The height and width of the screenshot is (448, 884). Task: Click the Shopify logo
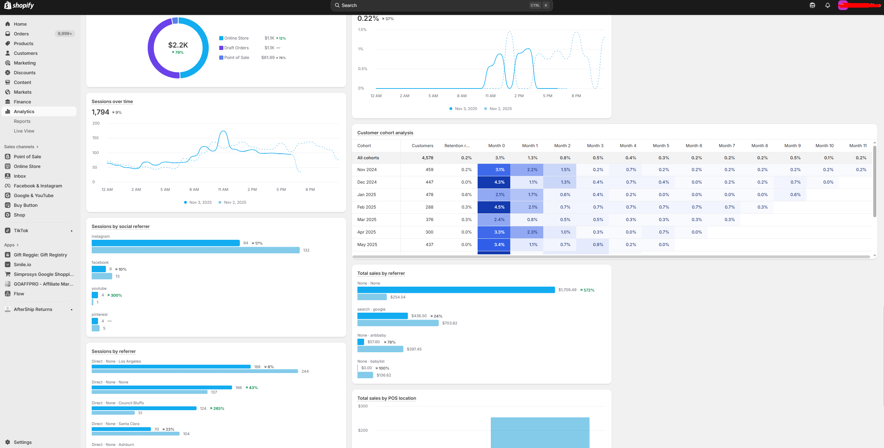tap(19, 5)
